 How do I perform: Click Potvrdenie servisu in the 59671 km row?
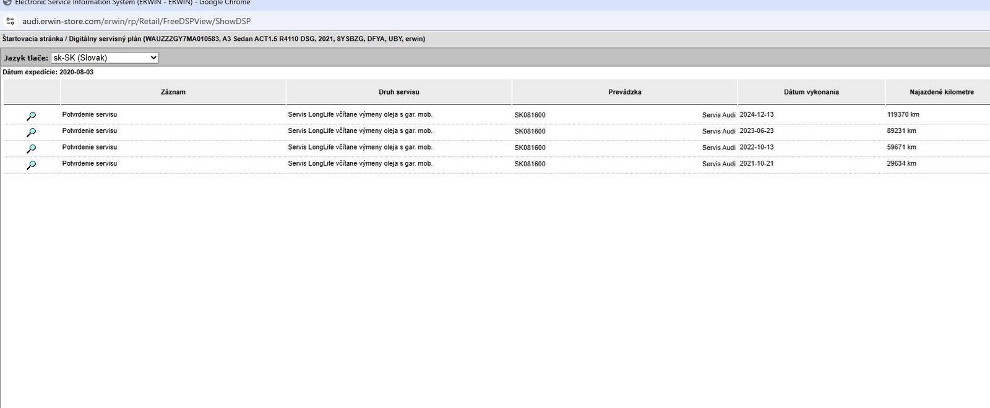pos(90,147)
